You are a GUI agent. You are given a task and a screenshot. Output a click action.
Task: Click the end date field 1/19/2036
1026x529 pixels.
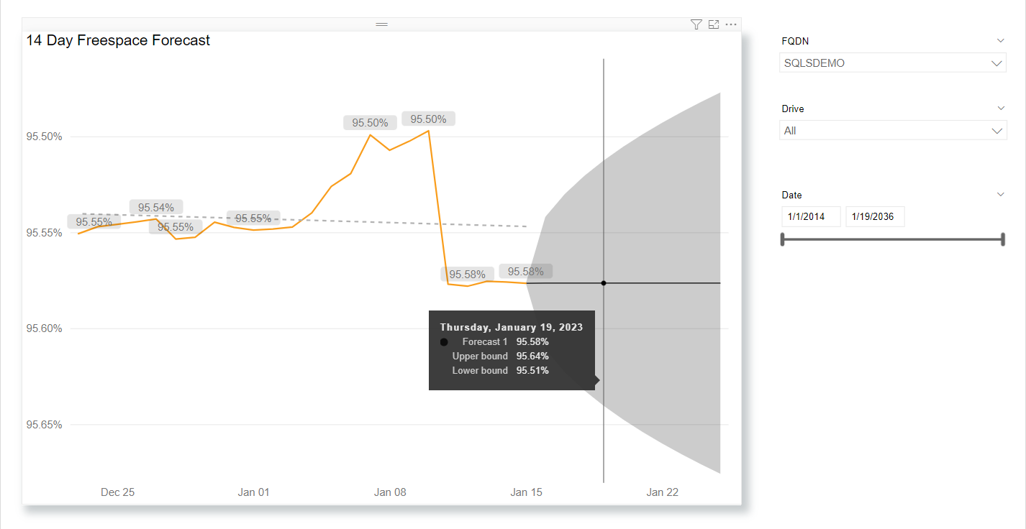coord(874,217)
